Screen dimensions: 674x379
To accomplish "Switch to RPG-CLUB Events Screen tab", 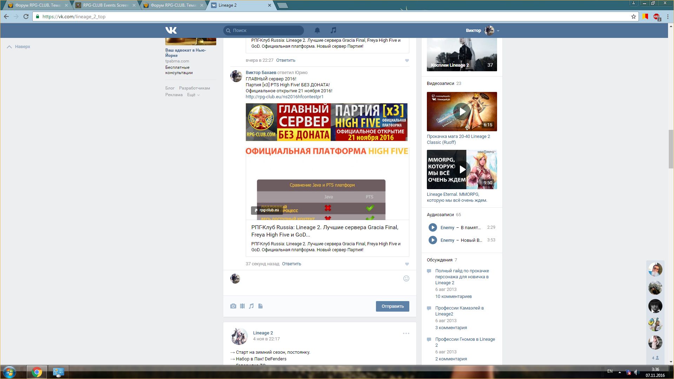I will click(x=105, y=5).
